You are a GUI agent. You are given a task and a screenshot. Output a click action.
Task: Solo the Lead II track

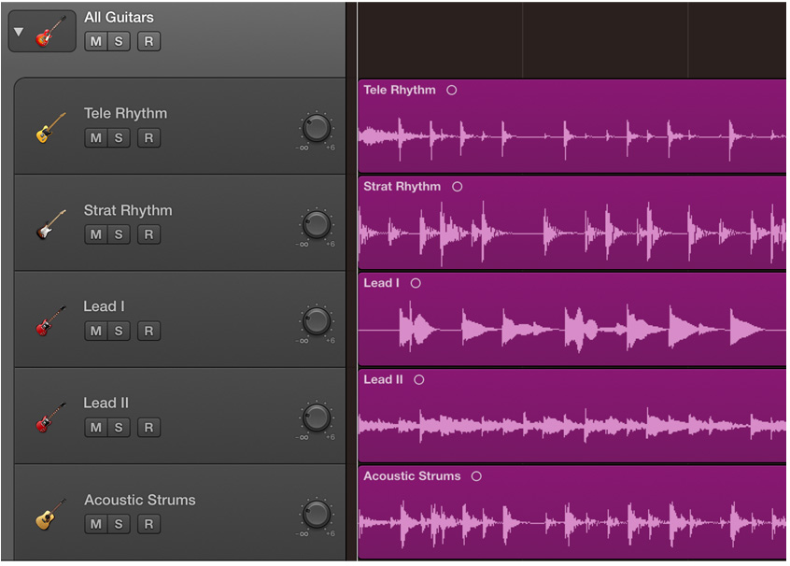[119, 428]
